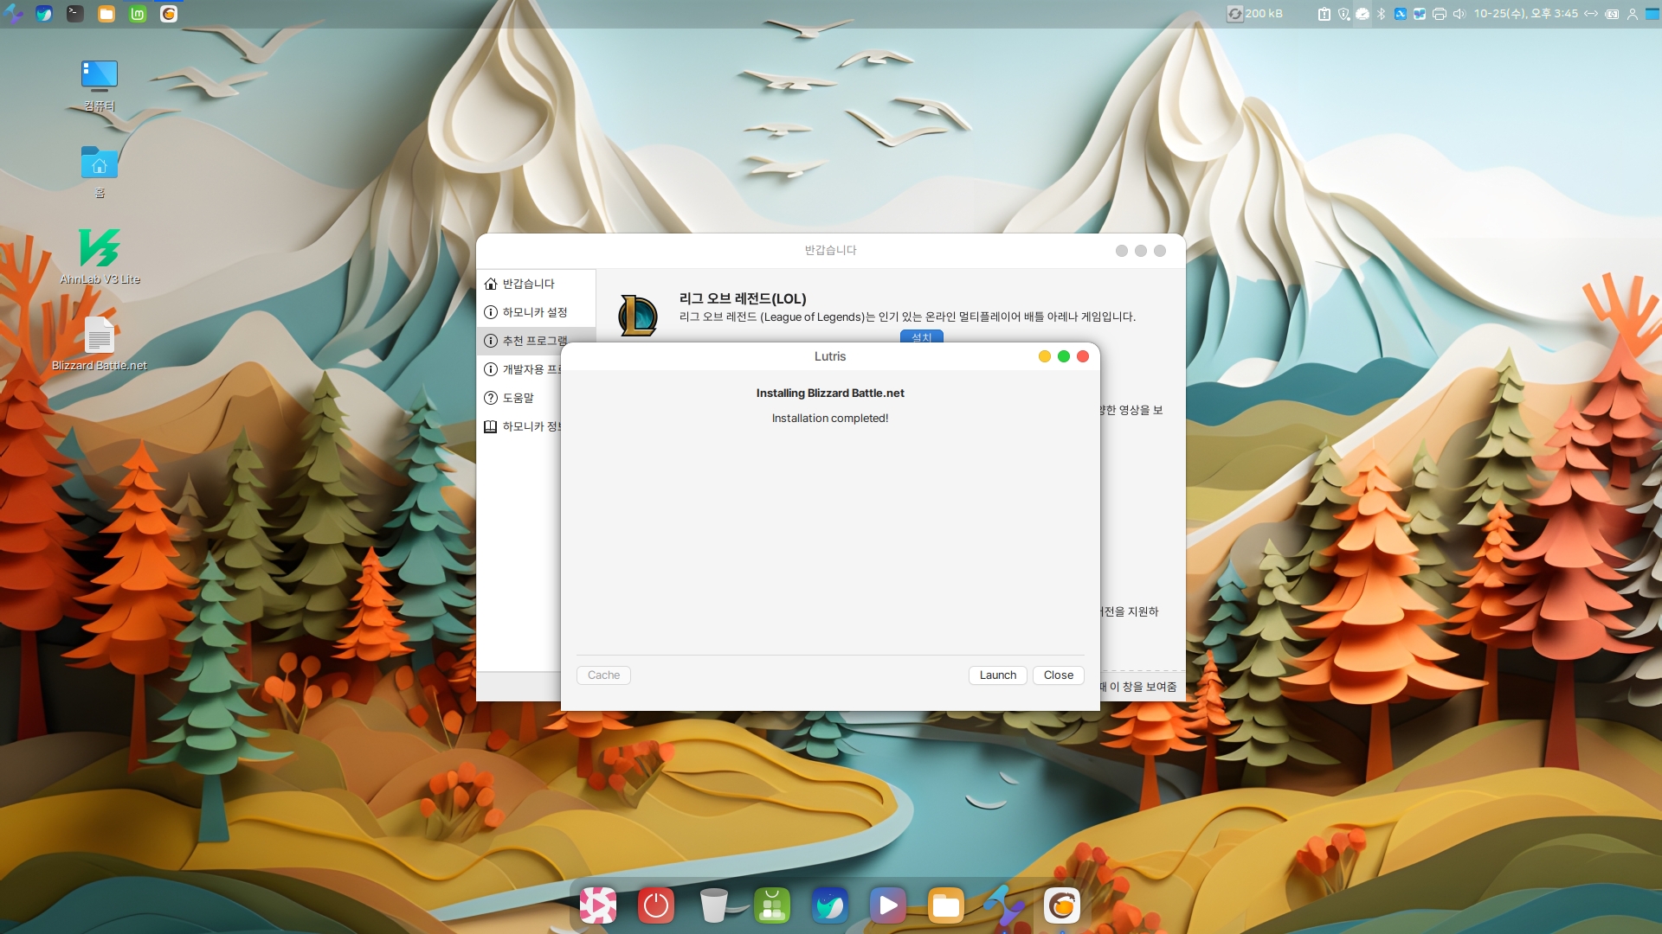This screenshot has width=1662, height=934.
Task: Open the green software store dock icon
Action: coord(771,905)
